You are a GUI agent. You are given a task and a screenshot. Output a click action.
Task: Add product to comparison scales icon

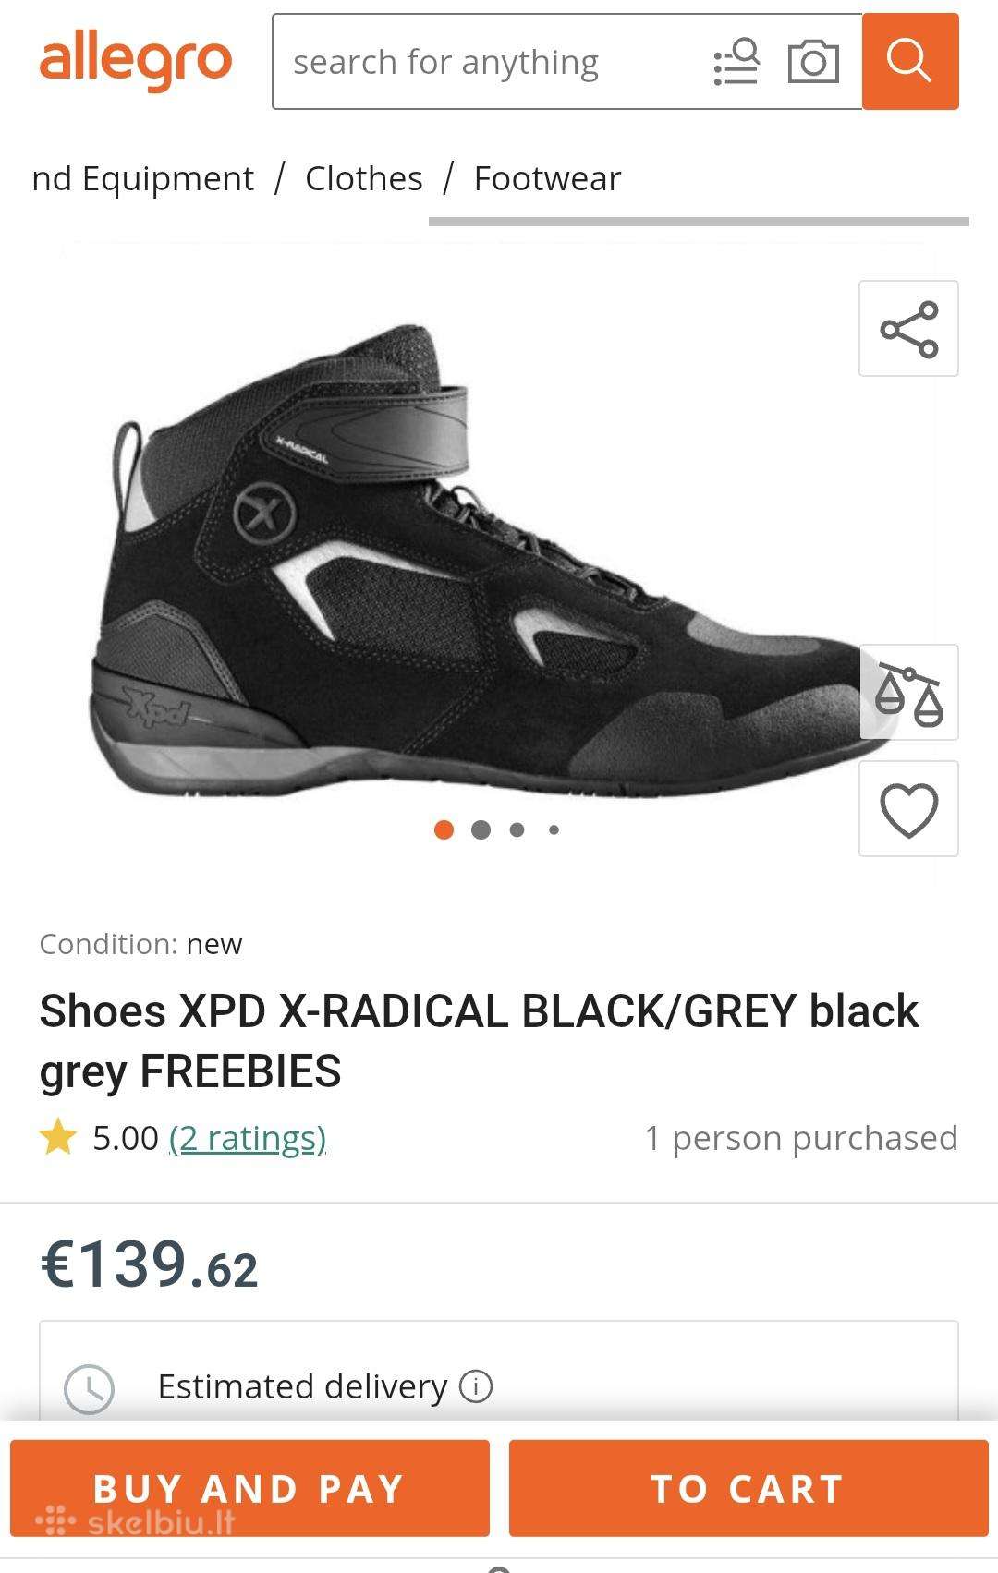(x=908, y=693)
